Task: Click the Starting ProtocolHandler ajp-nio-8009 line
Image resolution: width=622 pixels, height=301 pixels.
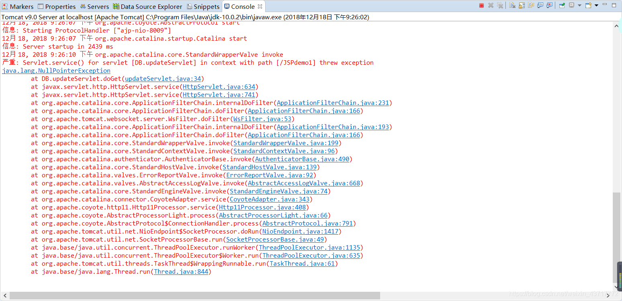Action: (x=86, y=31)
